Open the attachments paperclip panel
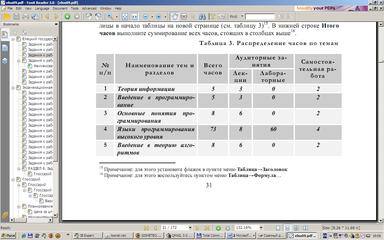The width and height of the screenshot is (384, 240). (x=5, y=215)
